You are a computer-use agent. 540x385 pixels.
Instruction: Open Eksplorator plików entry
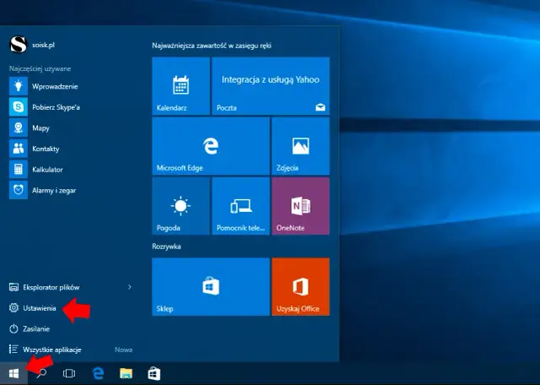pos(44,287)
